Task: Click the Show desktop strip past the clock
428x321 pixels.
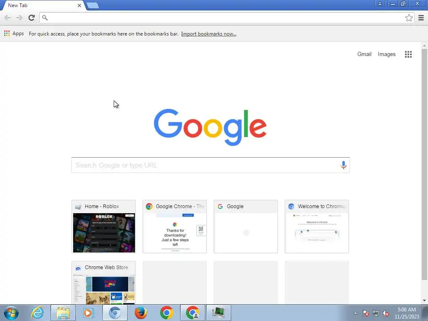Action: [425, 313]
